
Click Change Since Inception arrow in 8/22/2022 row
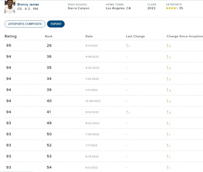(168, 123)
